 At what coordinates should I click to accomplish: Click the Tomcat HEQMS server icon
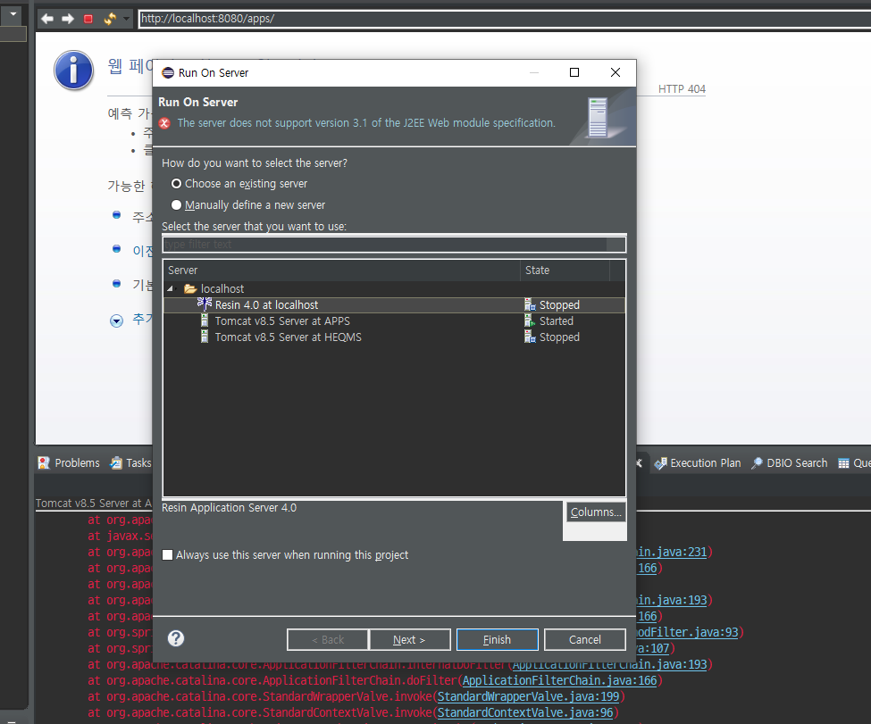[205, 337]
